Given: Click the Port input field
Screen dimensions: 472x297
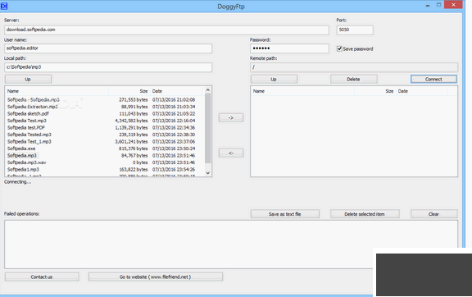Looking at the screenshot, I should coord(355,30).
